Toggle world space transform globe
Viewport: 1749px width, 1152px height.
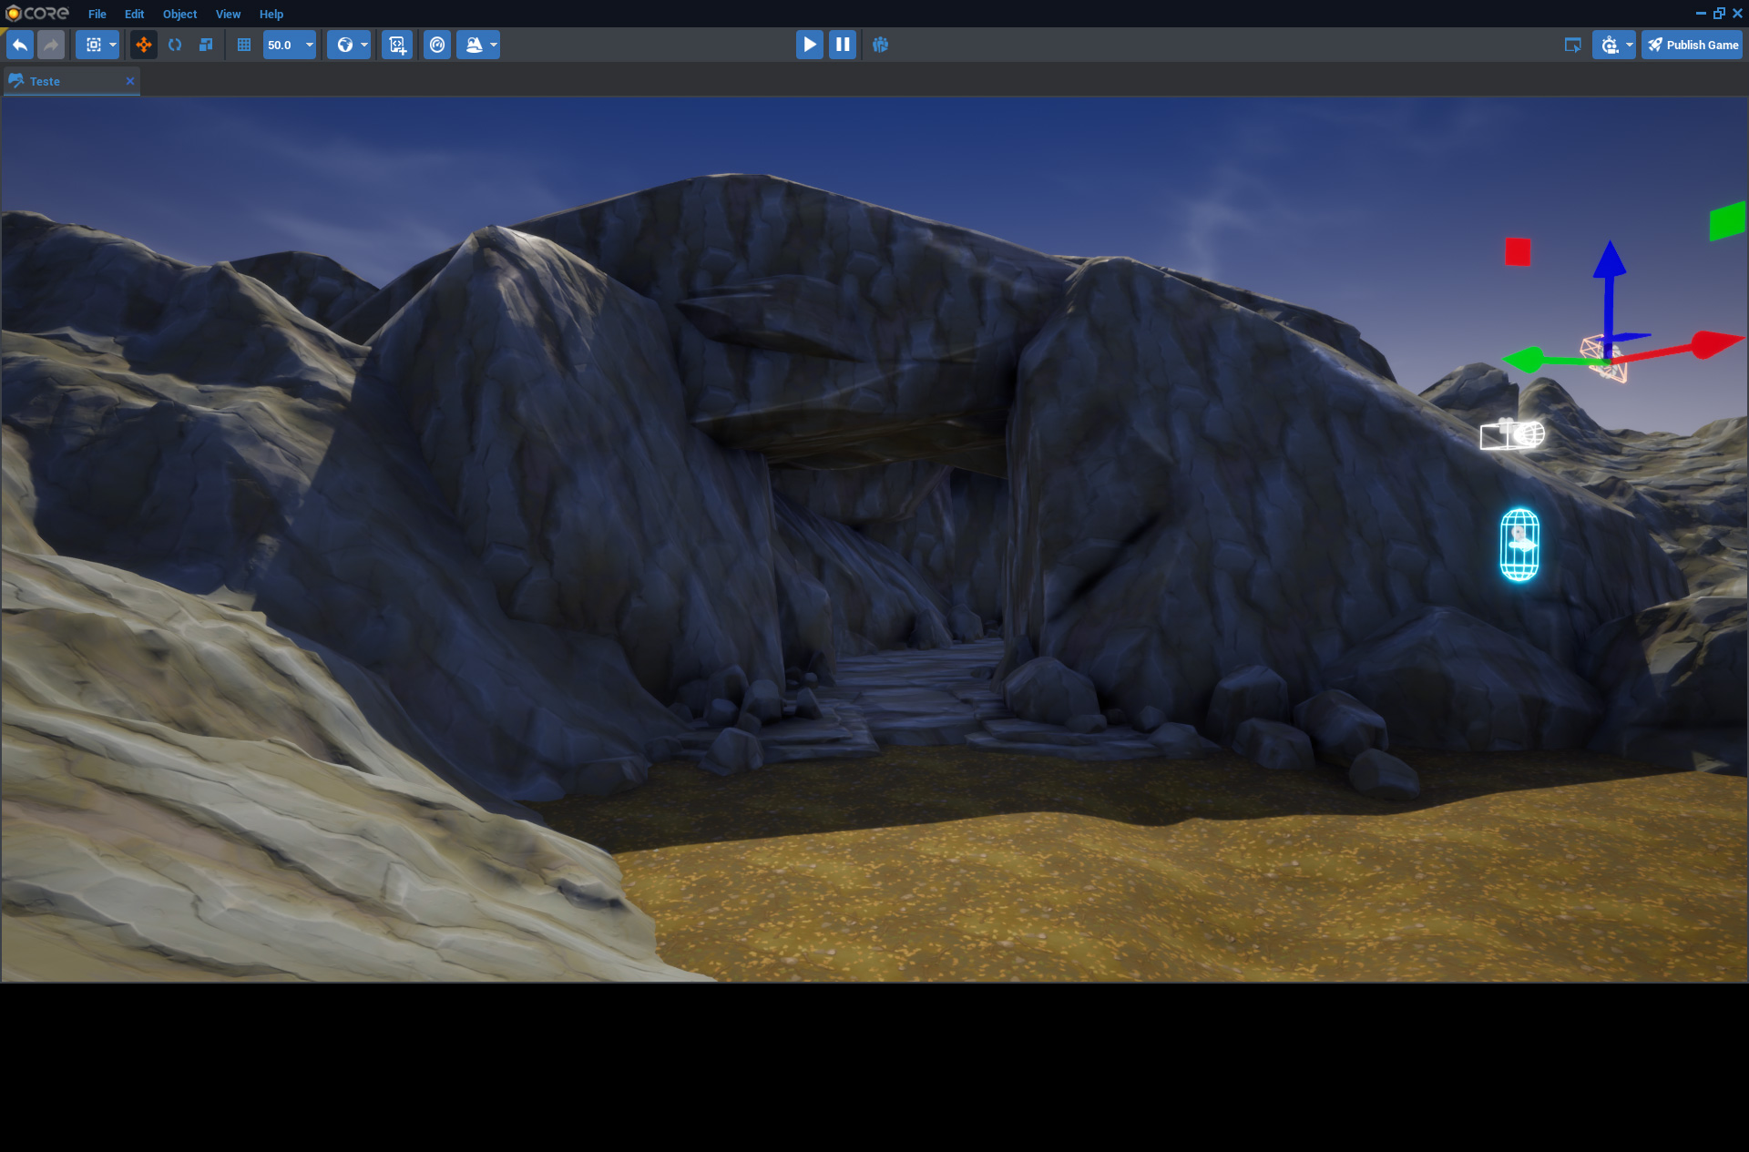coord(345,45)
